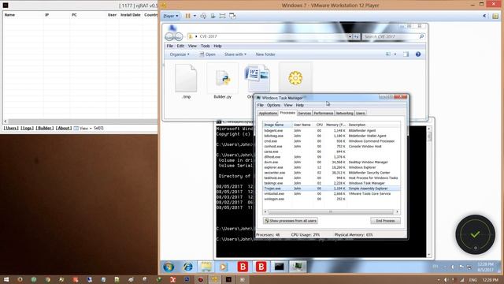Click the change view icon in Explorer
Image resolution: width=504 pixels, height=284 pixels.
[x=388, y=54]
